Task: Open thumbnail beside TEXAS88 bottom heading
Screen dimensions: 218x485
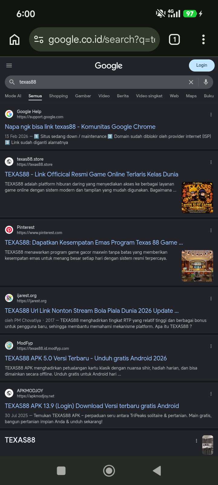Action: 208,445
